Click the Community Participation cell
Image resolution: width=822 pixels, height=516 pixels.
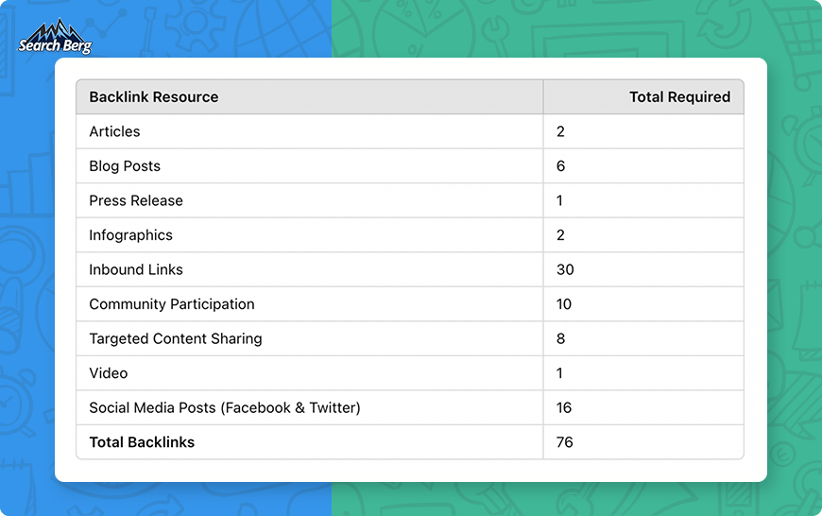pyautogui.click(x=310, y=304)
